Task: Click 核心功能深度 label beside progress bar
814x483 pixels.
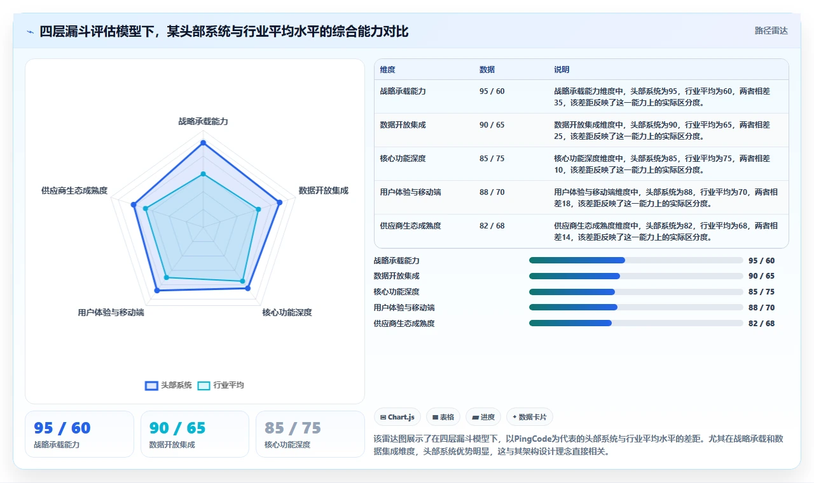Action: [x=396, y=292]
